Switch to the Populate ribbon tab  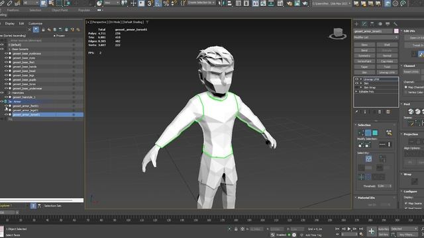point(84,10)
